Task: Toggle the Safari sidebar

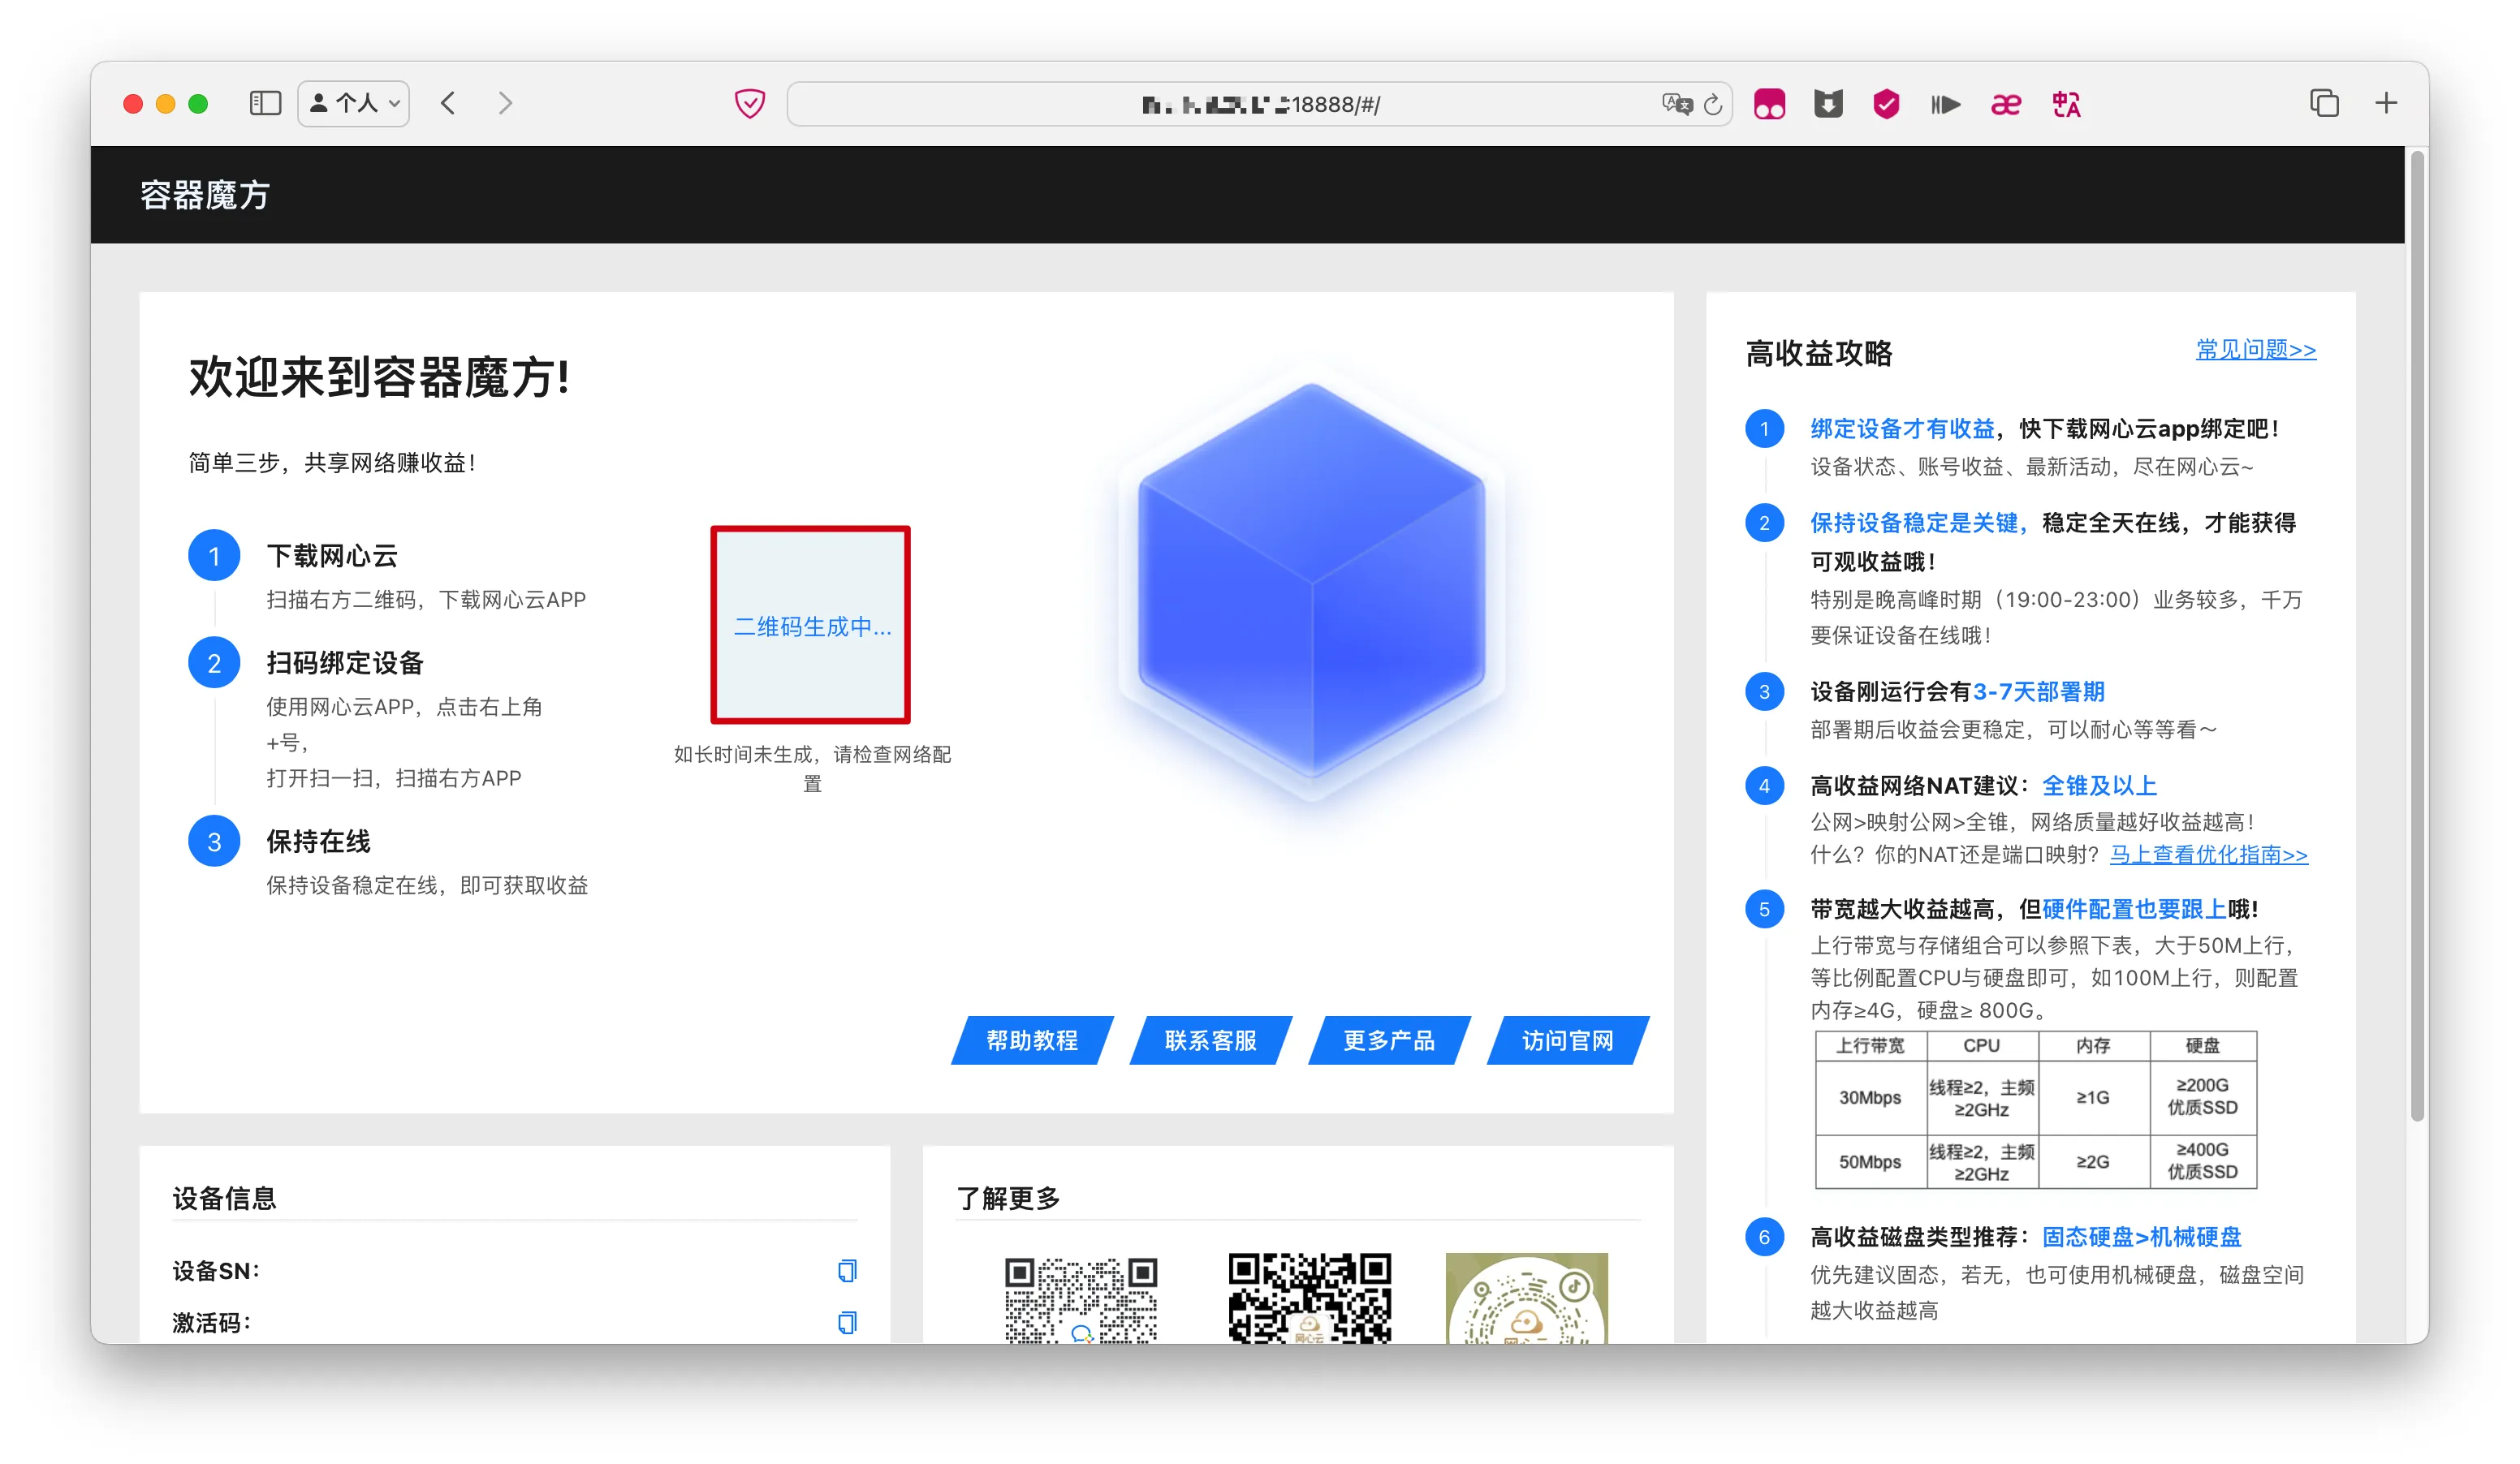Action: pyautogui.click(x=265, y=104)
